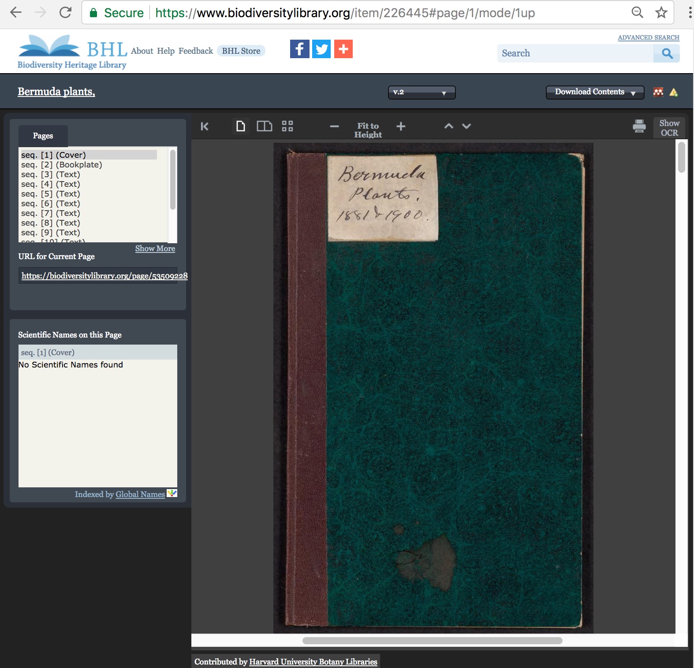Open the Harvard University Botany Libraries link
694x668 pixels.
[x=313, y=662]
